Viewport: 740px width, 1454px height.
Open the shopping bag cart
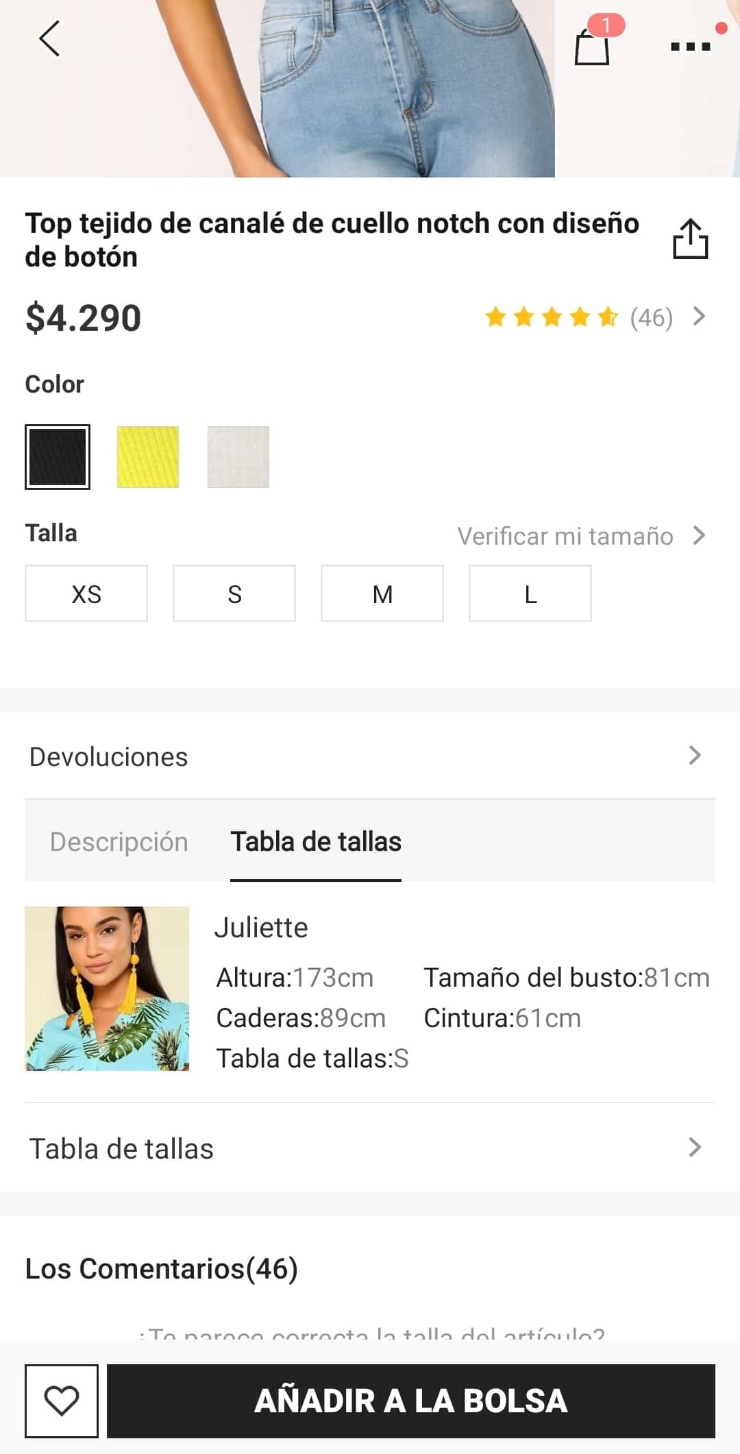pyautogui.click(x=592, y=45)
